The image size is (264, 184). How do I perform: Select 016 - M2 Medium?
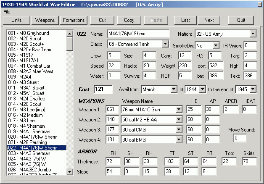[x=37, y=115]
